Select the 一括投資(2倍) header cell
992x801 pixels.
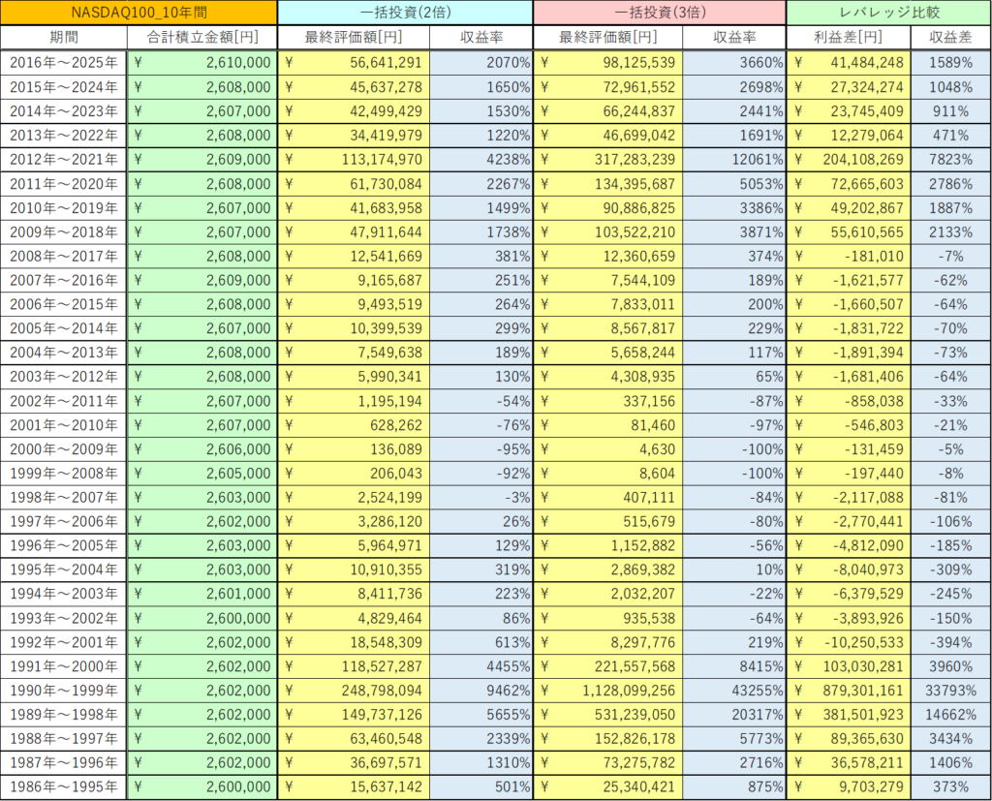[404, 13]
